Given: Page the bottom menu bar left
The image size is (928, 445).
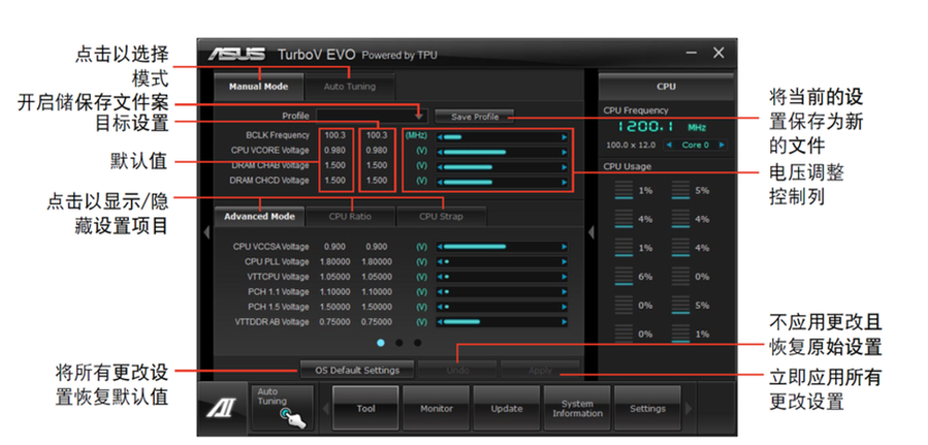Looking at the screenshot, I should tap(325, 408).
